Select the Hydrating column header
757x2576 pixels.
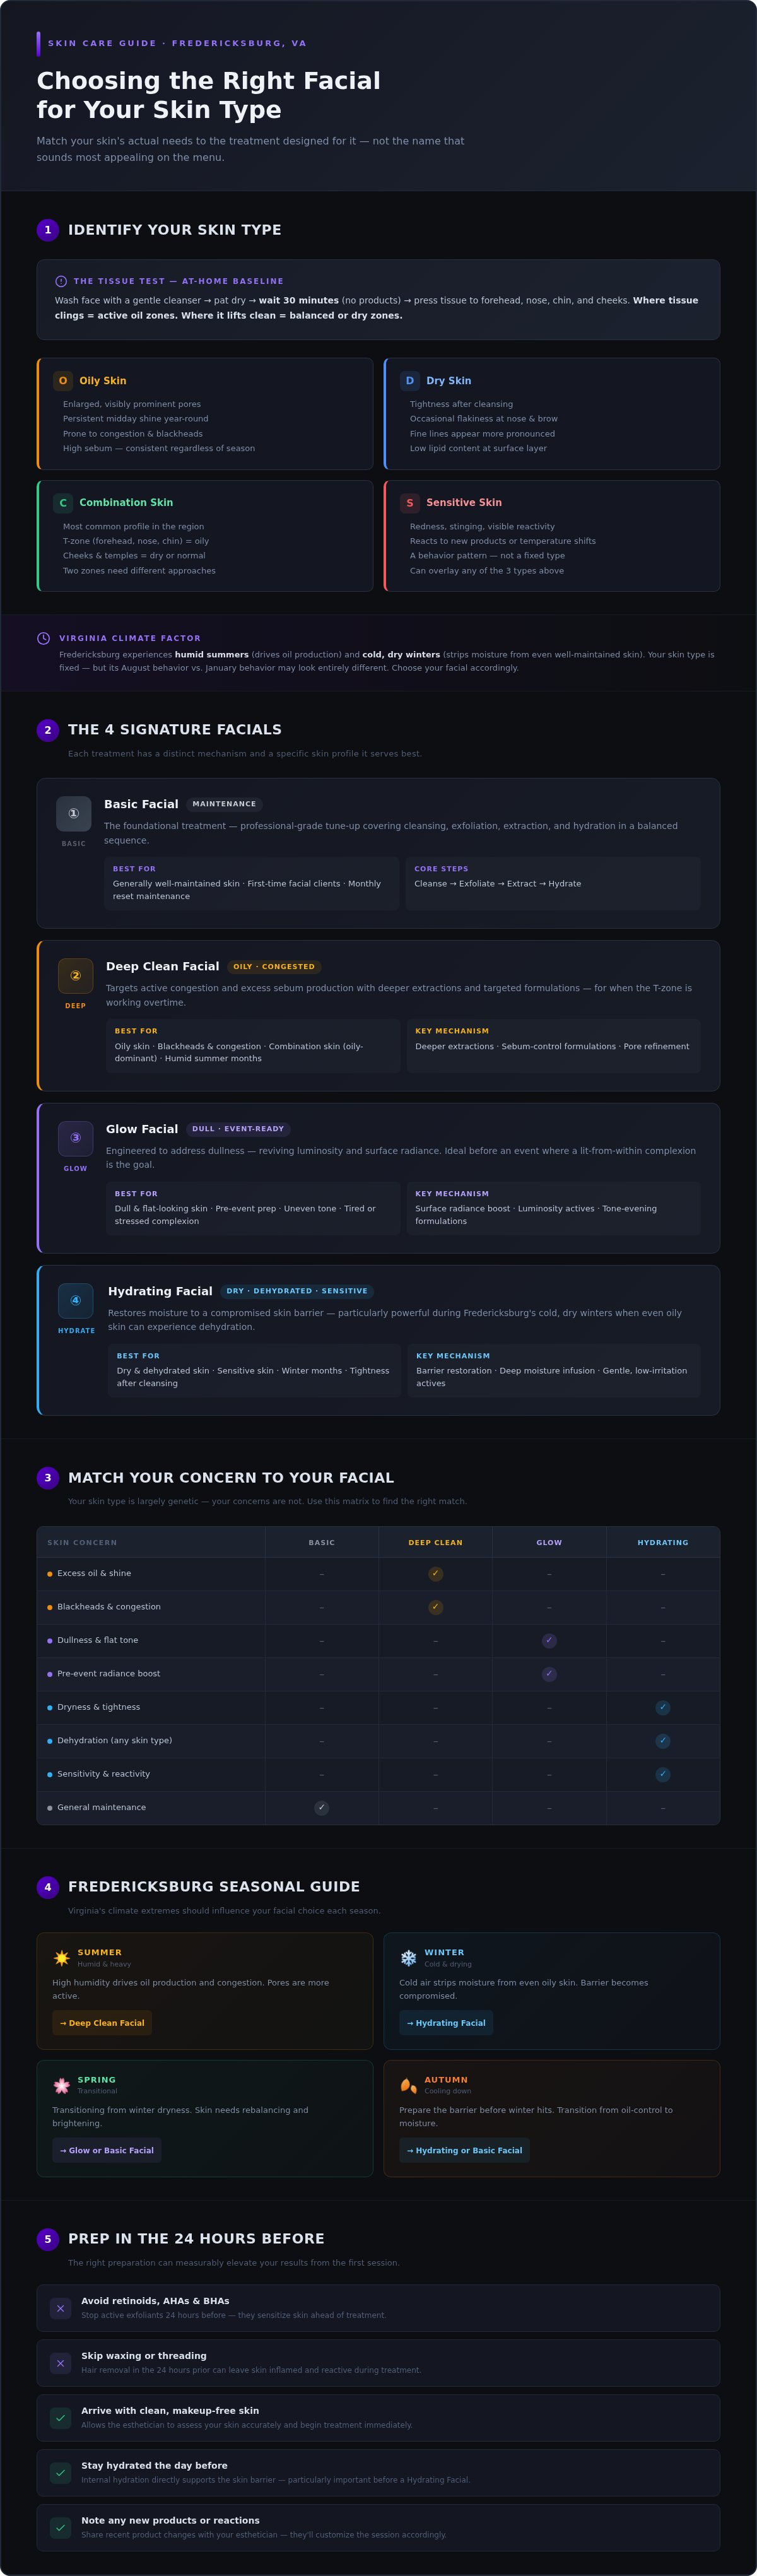[663, 1543]
